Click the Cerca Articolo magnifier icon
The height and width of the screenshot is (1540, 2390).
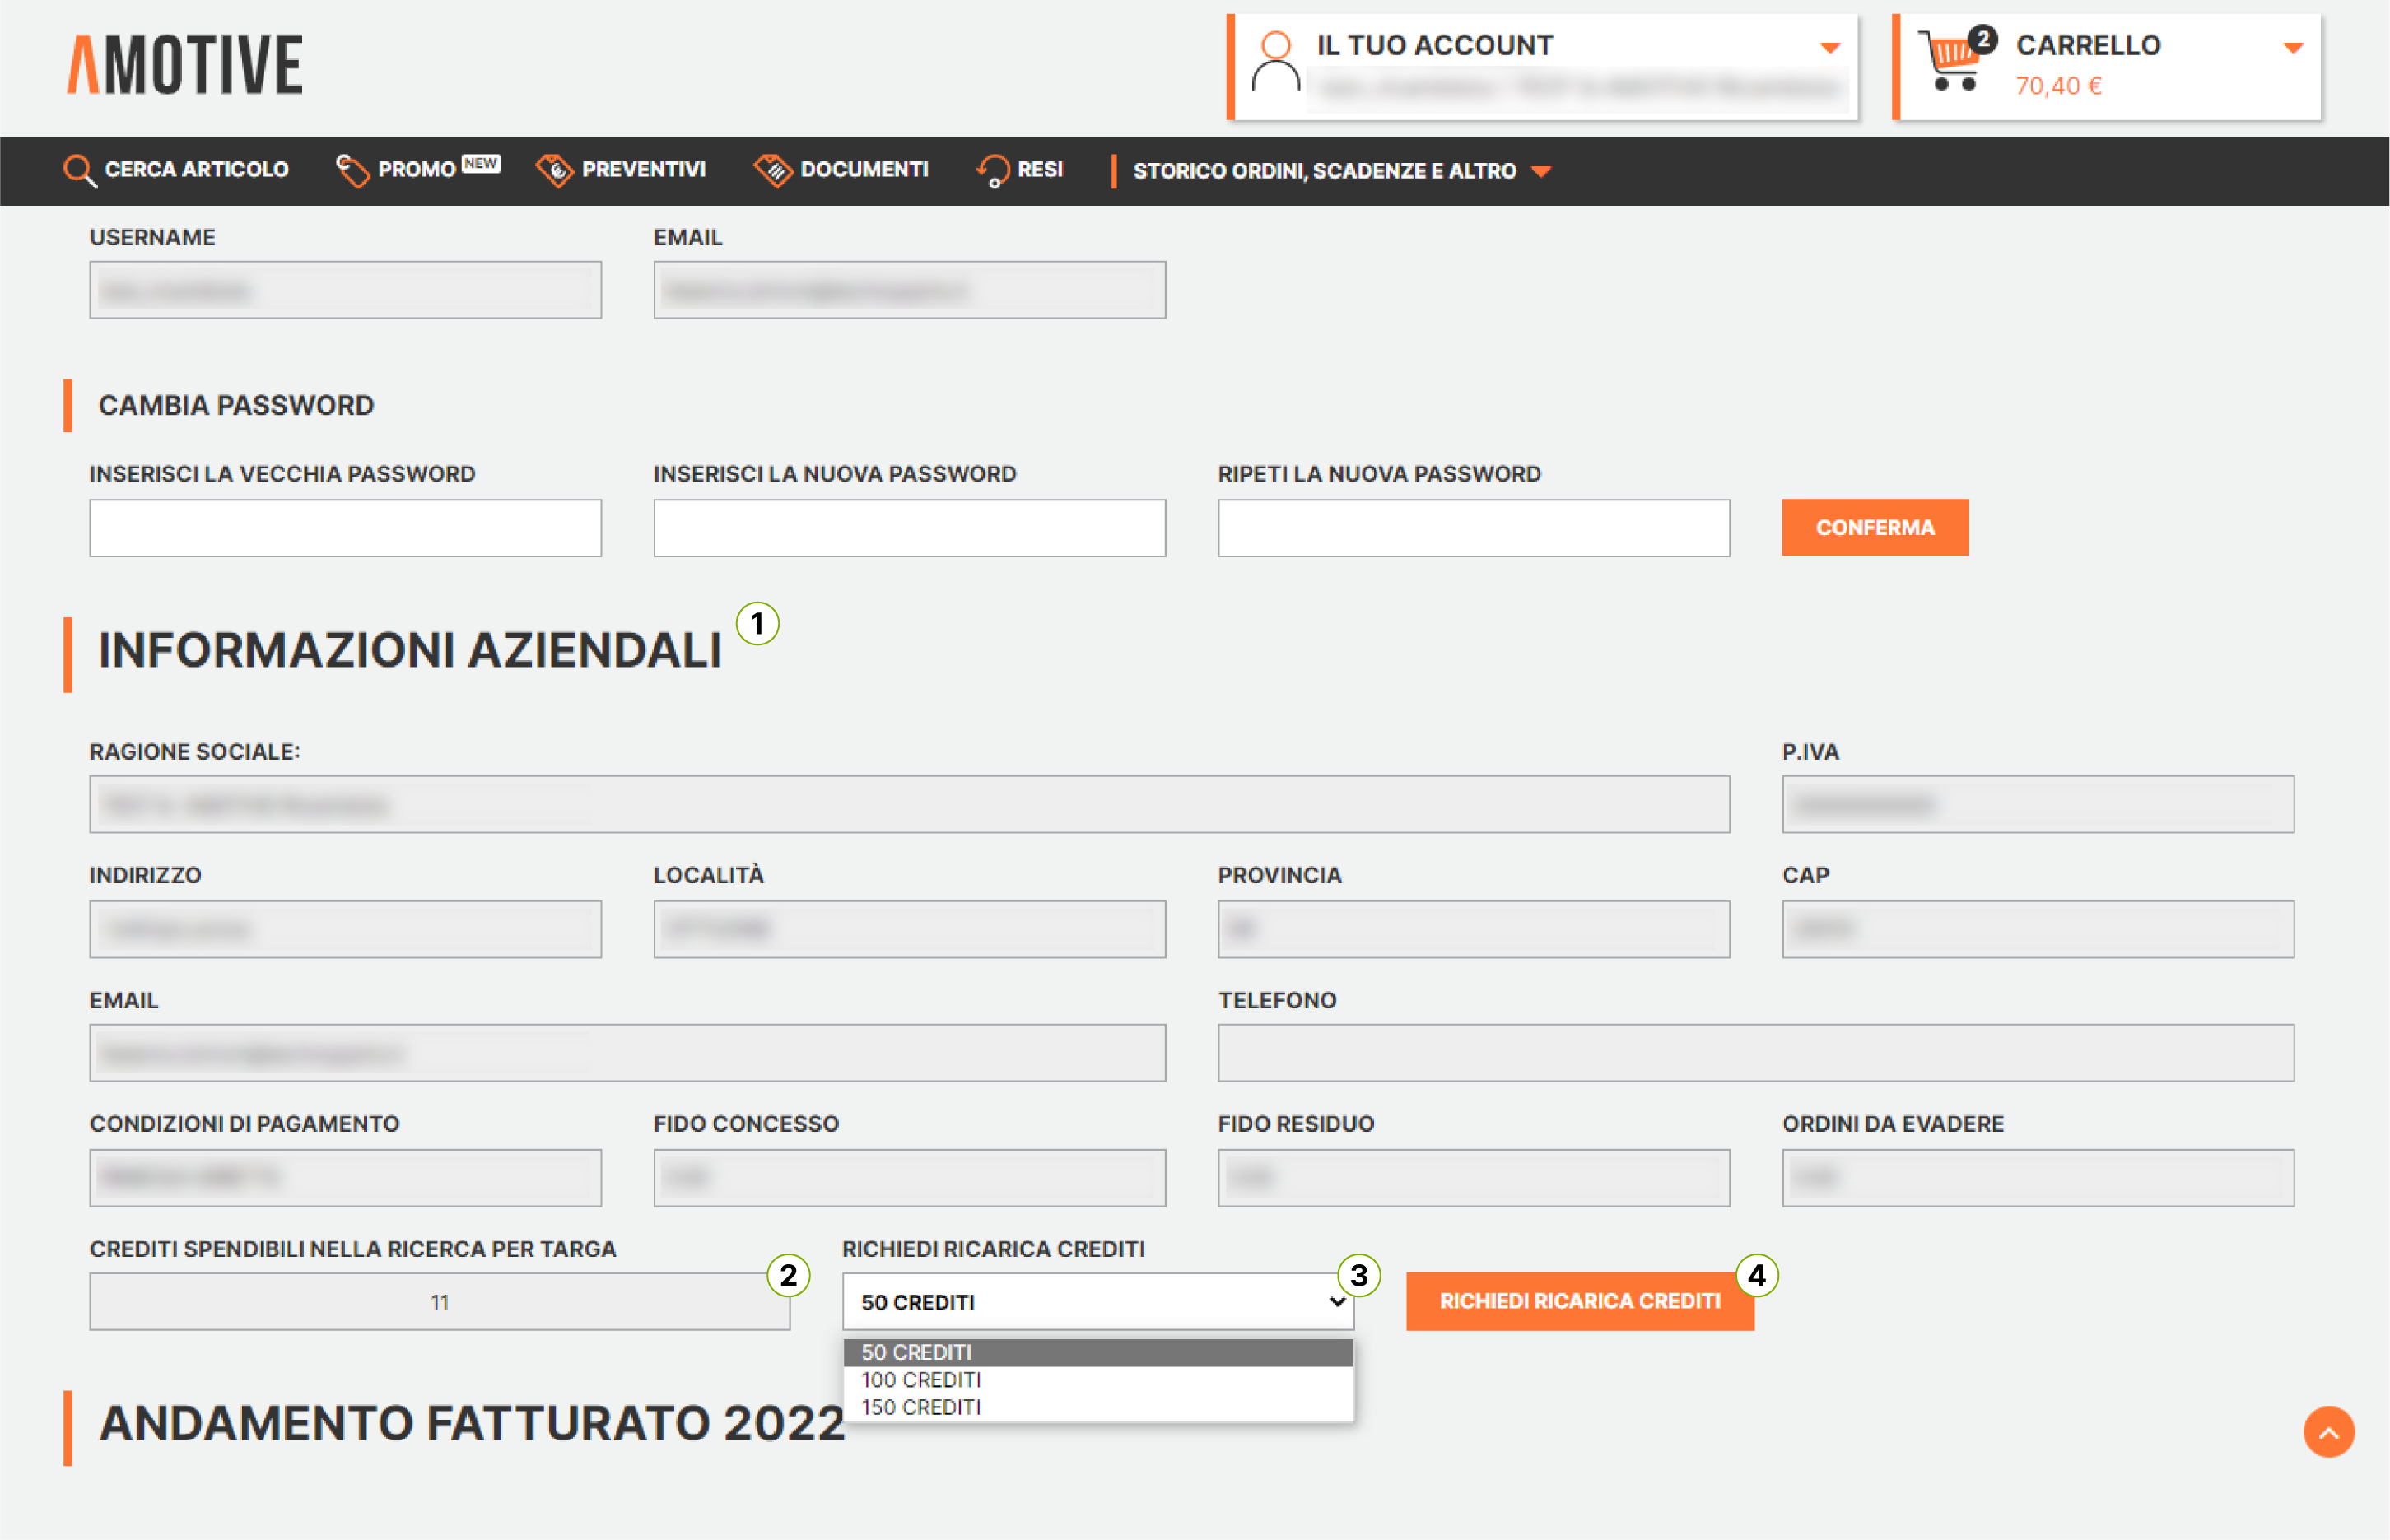pyautogui.click(x=79, y=170)
